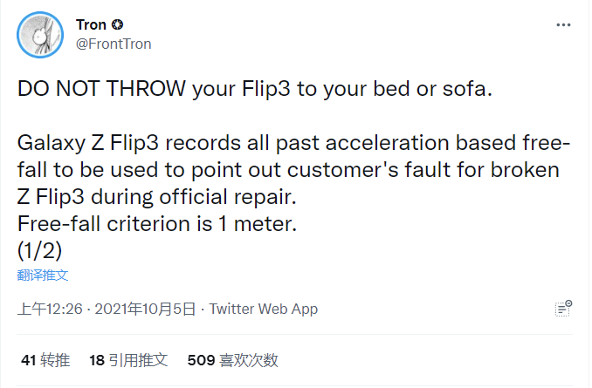View the 509 喜欢次数 likes list

232,359
